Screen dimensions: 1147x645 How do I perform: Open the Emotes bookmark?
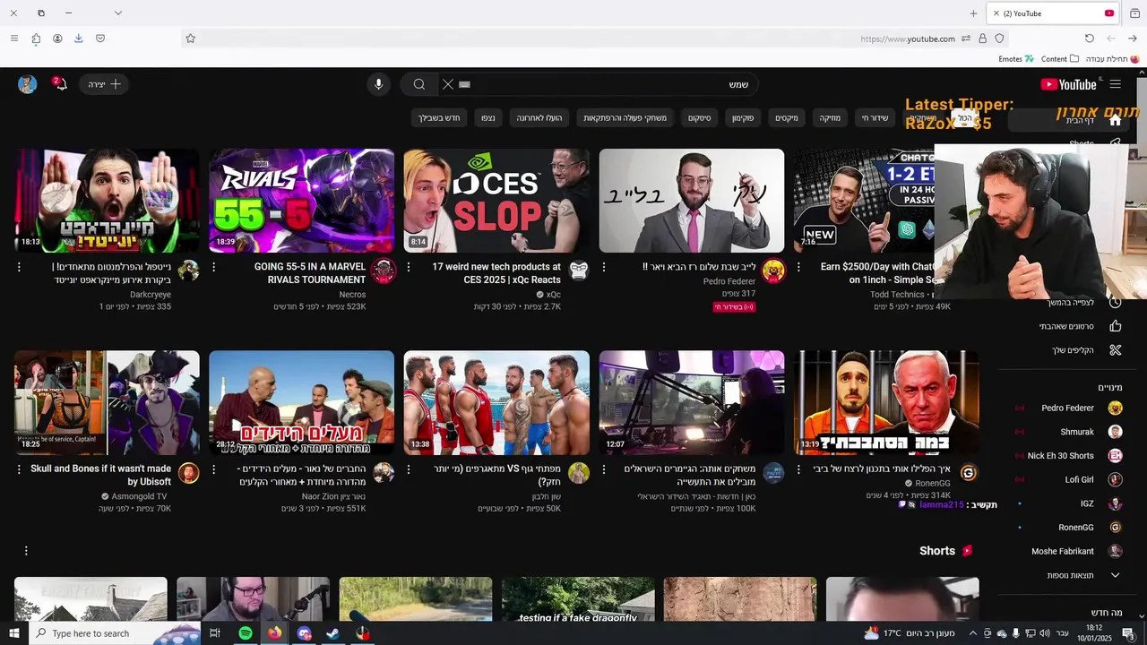(x=1016, y=59)
